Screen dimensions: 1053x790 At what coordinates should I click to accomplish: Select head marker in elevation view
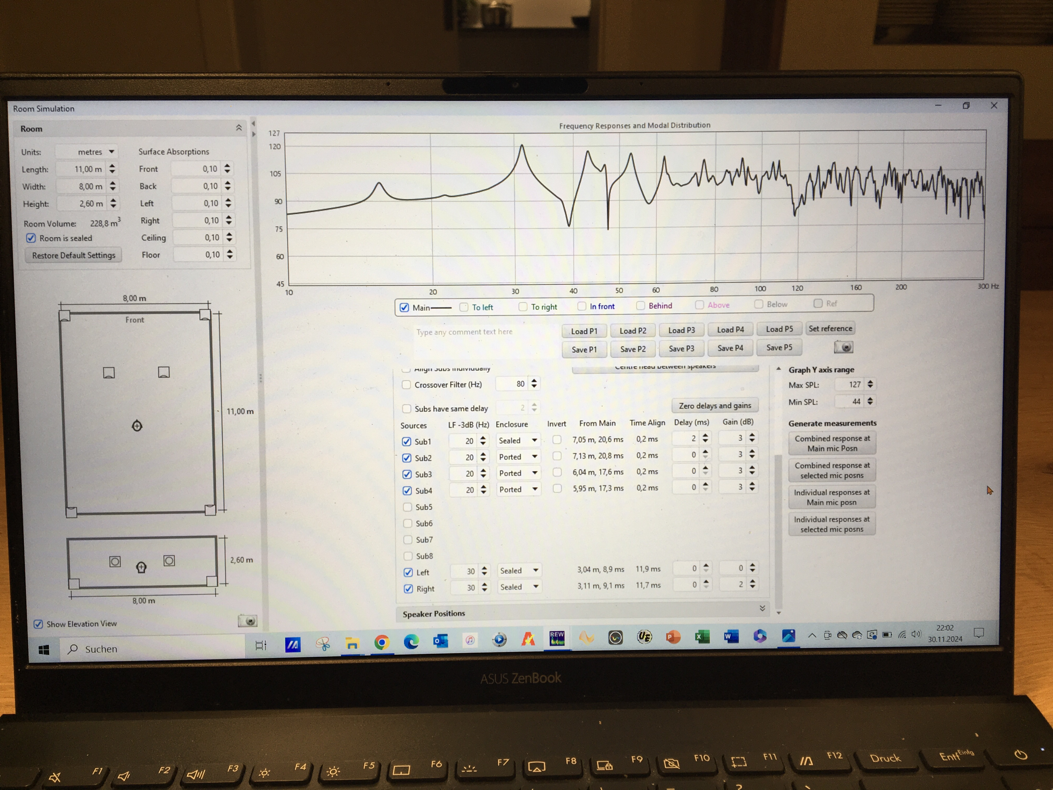point(141,567)
